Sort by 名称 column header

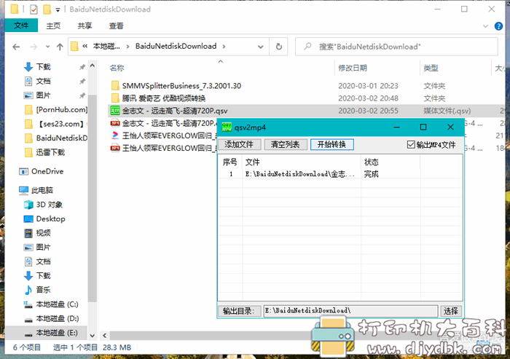pos(117,68)
